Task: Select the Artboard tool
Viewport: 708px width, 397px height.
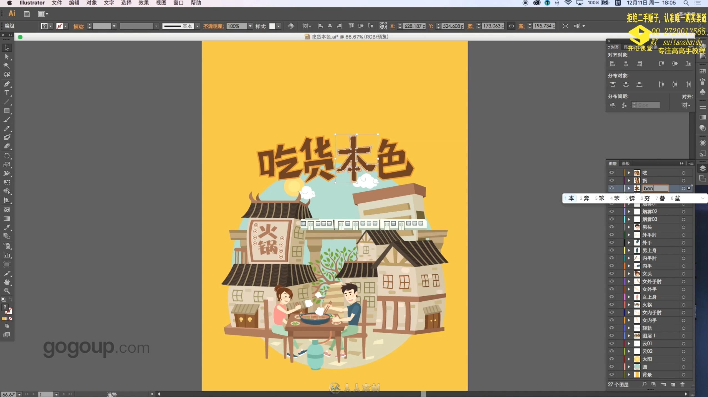Action: tap(7, 264)
